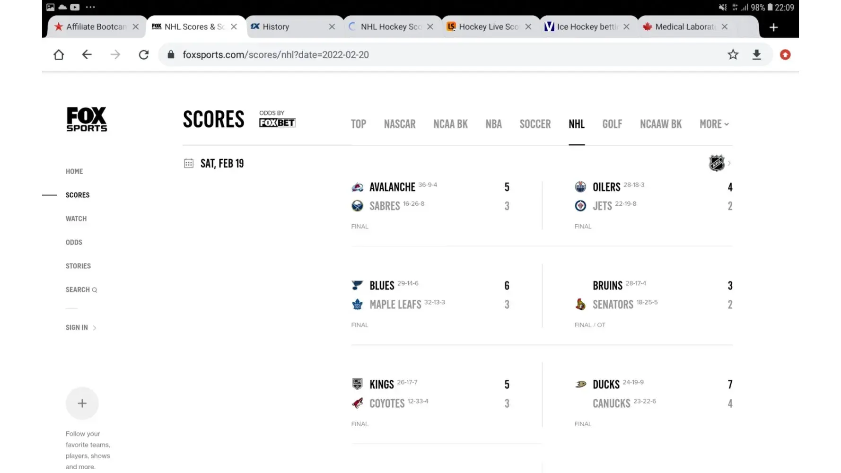Image resolution: width=841 pixels, height=473 pixels.
Task: Click the Oilers team logo
Action: [580, 187]
